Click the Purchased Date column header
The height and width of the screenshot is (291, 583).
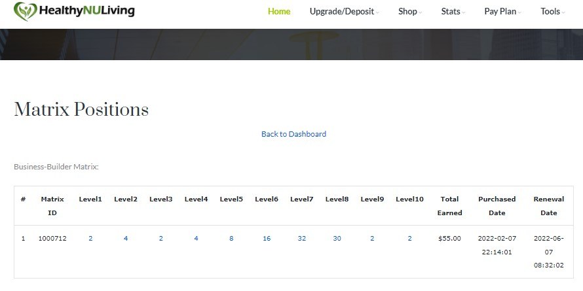pos(497,206)
